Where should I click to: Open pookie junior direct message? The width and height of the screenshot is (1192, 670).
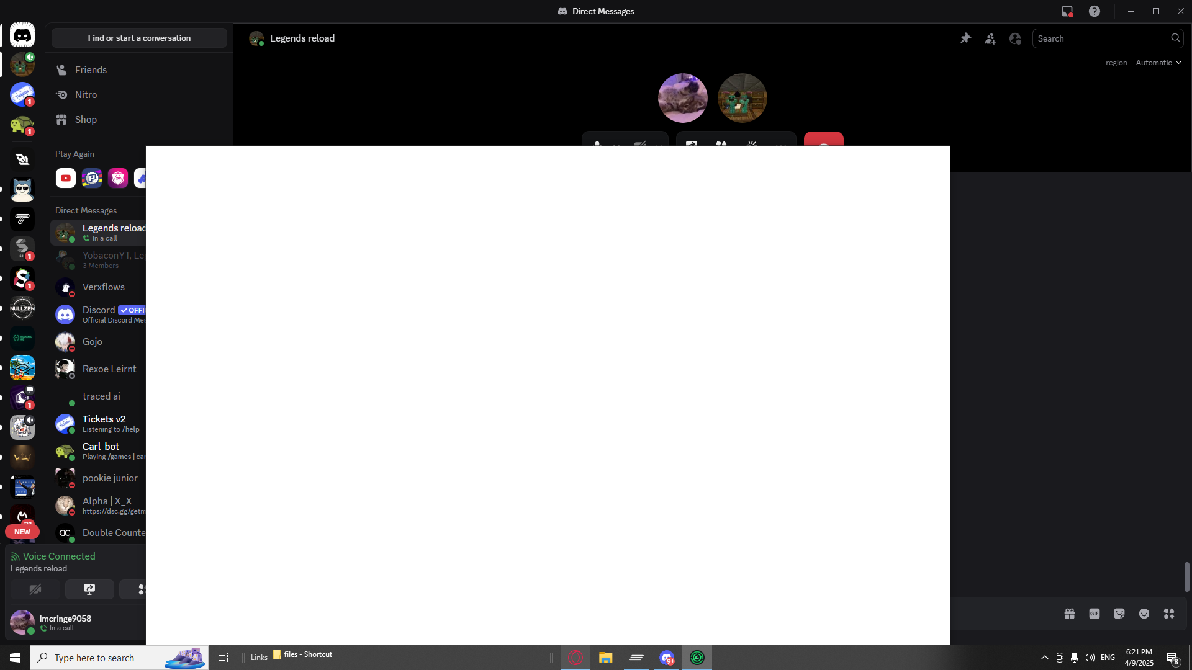pos(99,478)
